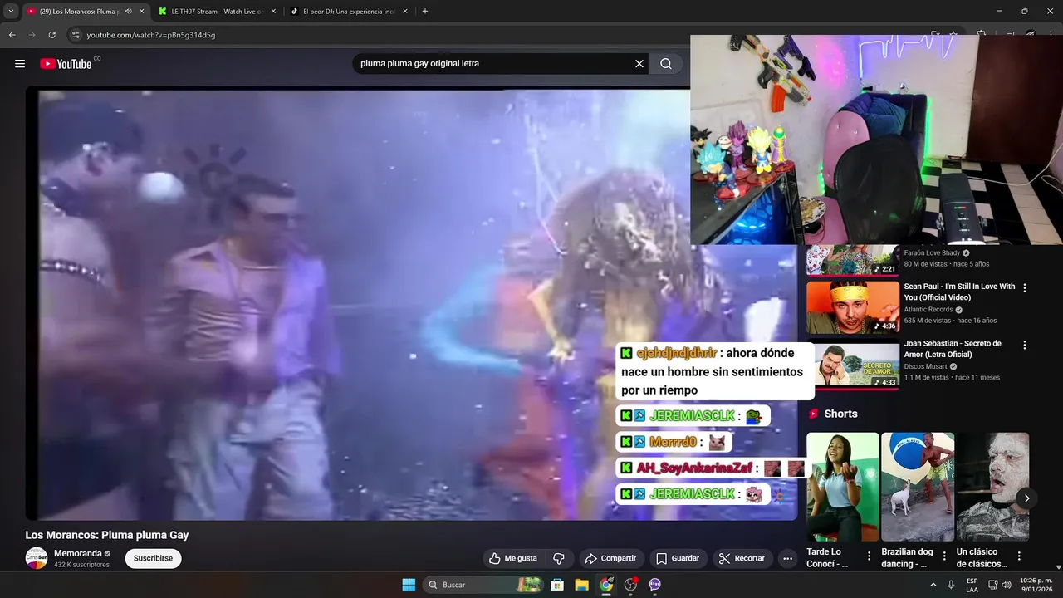View site information icon in address bar
Screen dimensions: 1063x598
coord(76,35)
